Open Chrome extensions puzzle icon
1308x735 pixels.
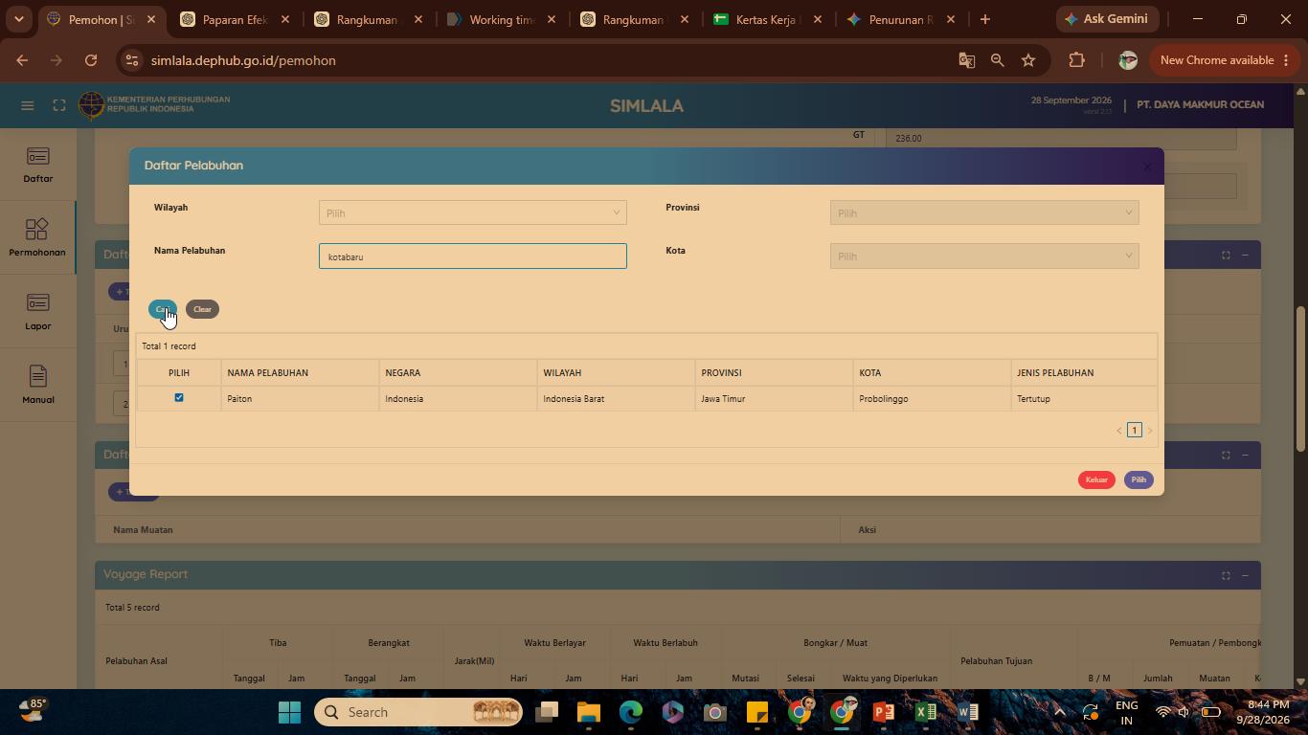point(1076,60)
